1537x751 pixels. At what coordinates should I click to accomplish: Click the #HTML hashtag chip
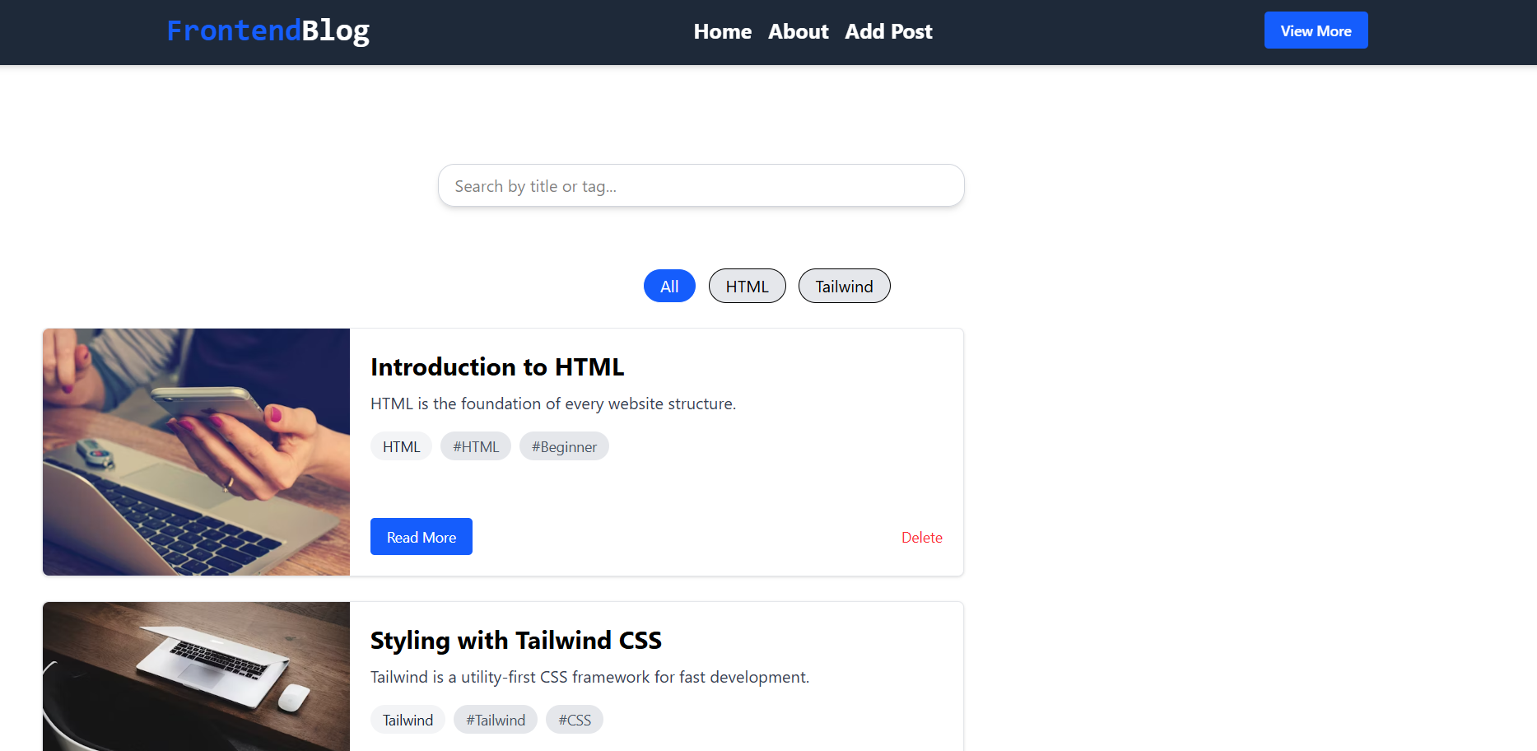[x=475, y=445]
